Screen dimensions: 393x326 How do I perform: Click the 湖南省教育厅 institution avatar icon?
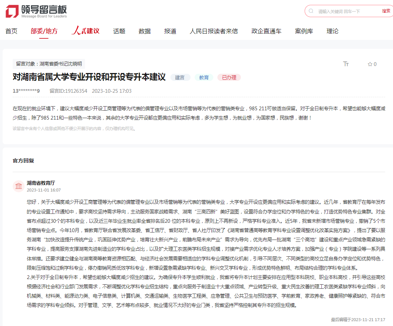[18, 186]
